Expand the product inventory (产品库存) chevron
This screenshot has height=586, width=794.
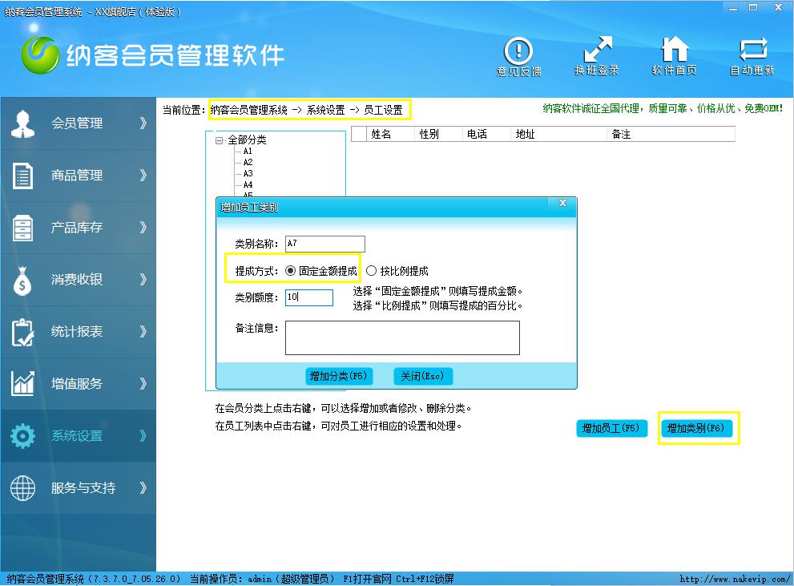pos(143,228)
